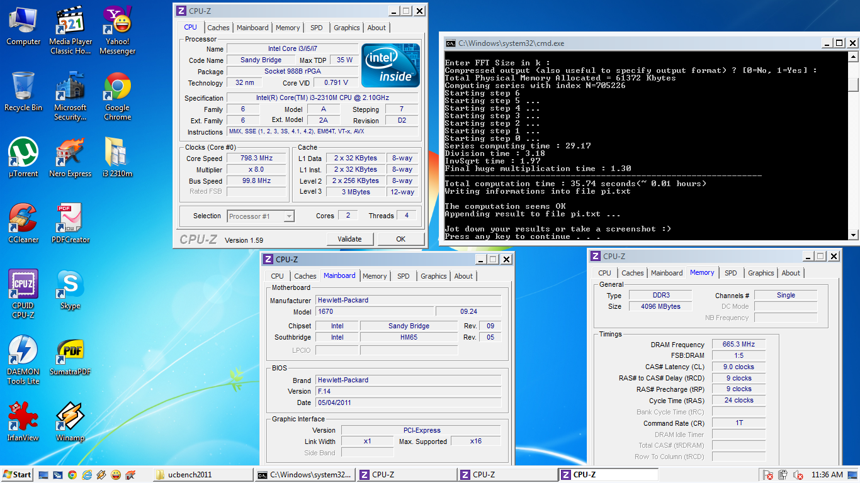
Task: Launch Winamp from the desktop
Action: 70,422
